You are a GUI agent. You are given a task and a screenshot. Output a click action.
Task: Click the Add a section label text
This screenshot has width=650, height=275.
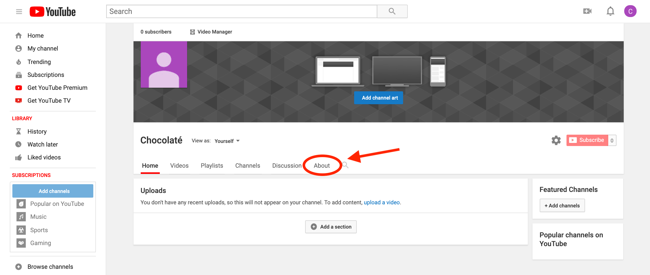point(336,227)
